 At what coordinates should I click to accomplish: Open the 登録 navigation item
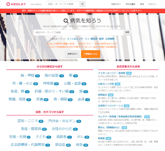tap(142, 4)
